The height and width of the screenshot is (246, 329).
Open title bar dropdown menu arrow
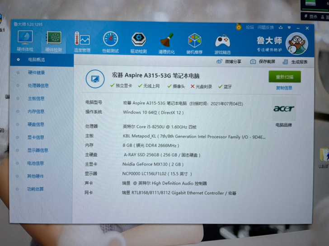[x=289, y=28]
